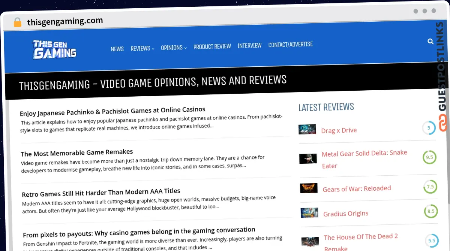Open the News menu item
Viewport: 450px width, 251px height.
[x=117, y=49]
